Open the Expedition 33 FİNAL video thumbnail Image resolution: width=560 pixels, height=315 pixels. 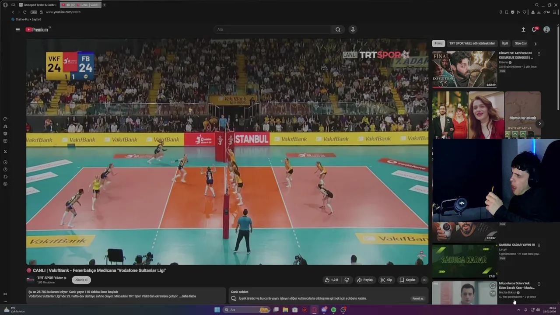point(465,69)
